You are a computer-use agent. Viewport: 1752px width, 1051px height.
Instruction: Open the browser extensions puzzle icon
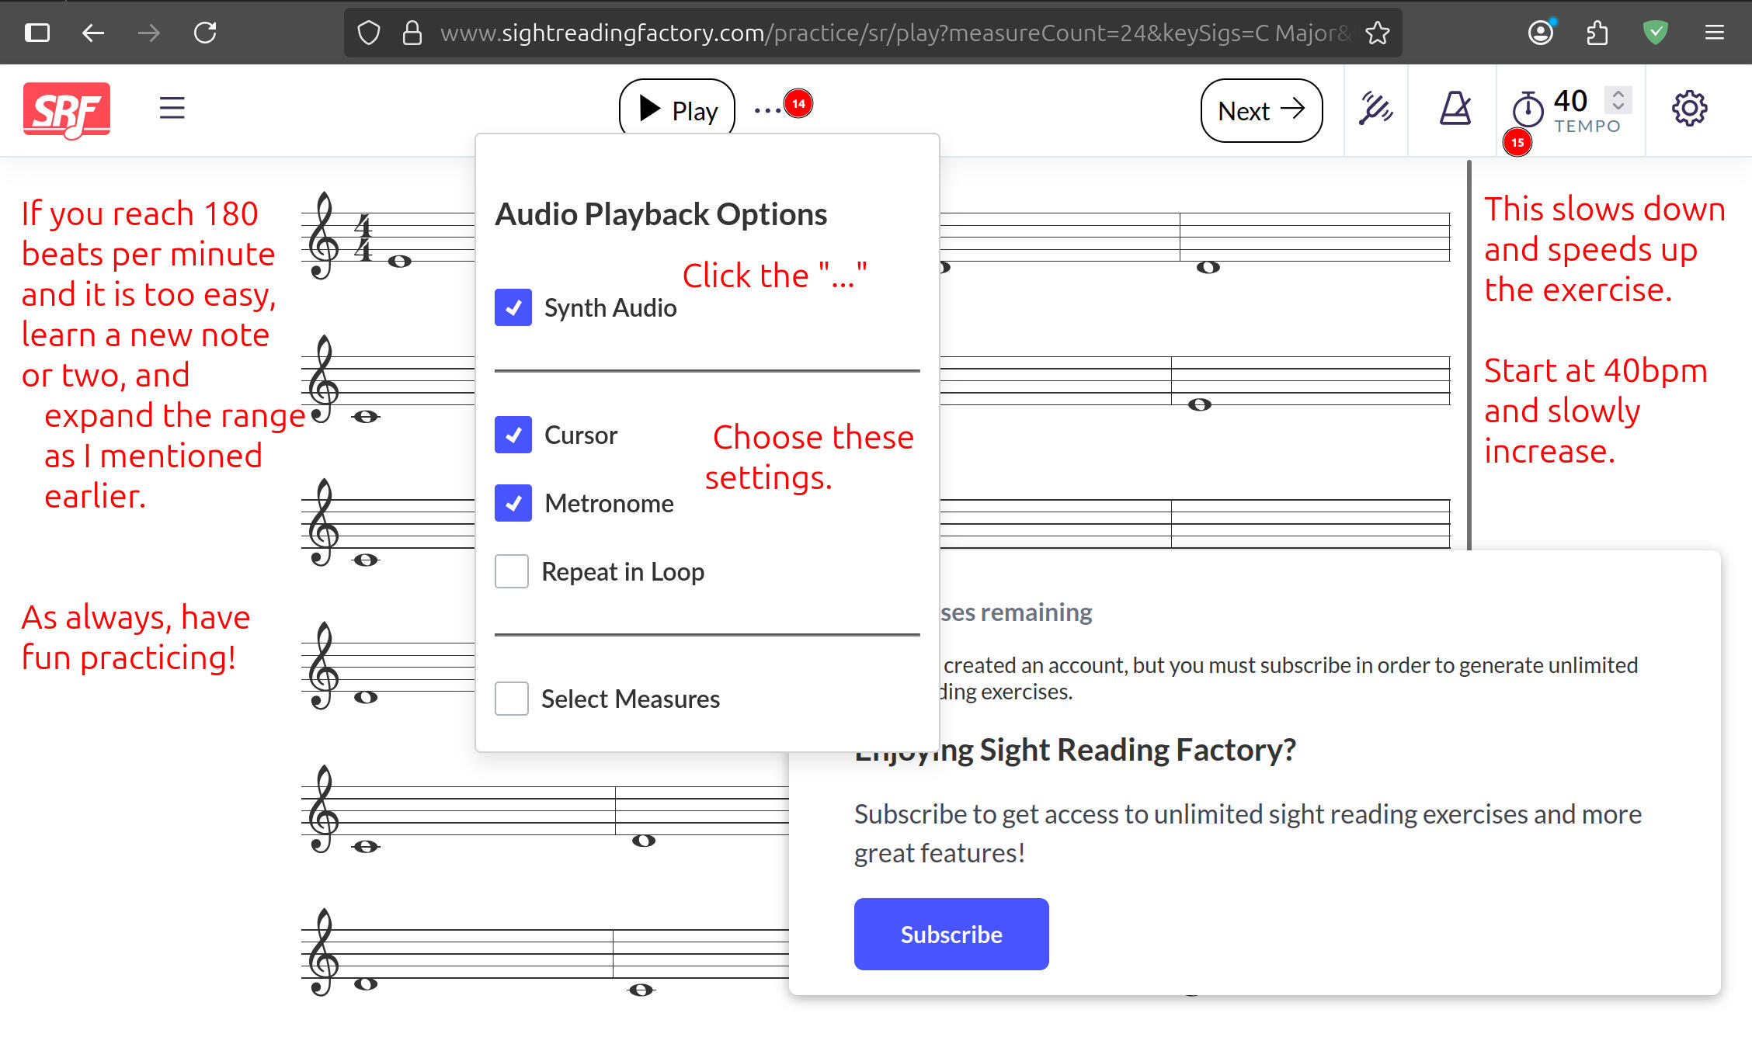[x=1597, y=33]
